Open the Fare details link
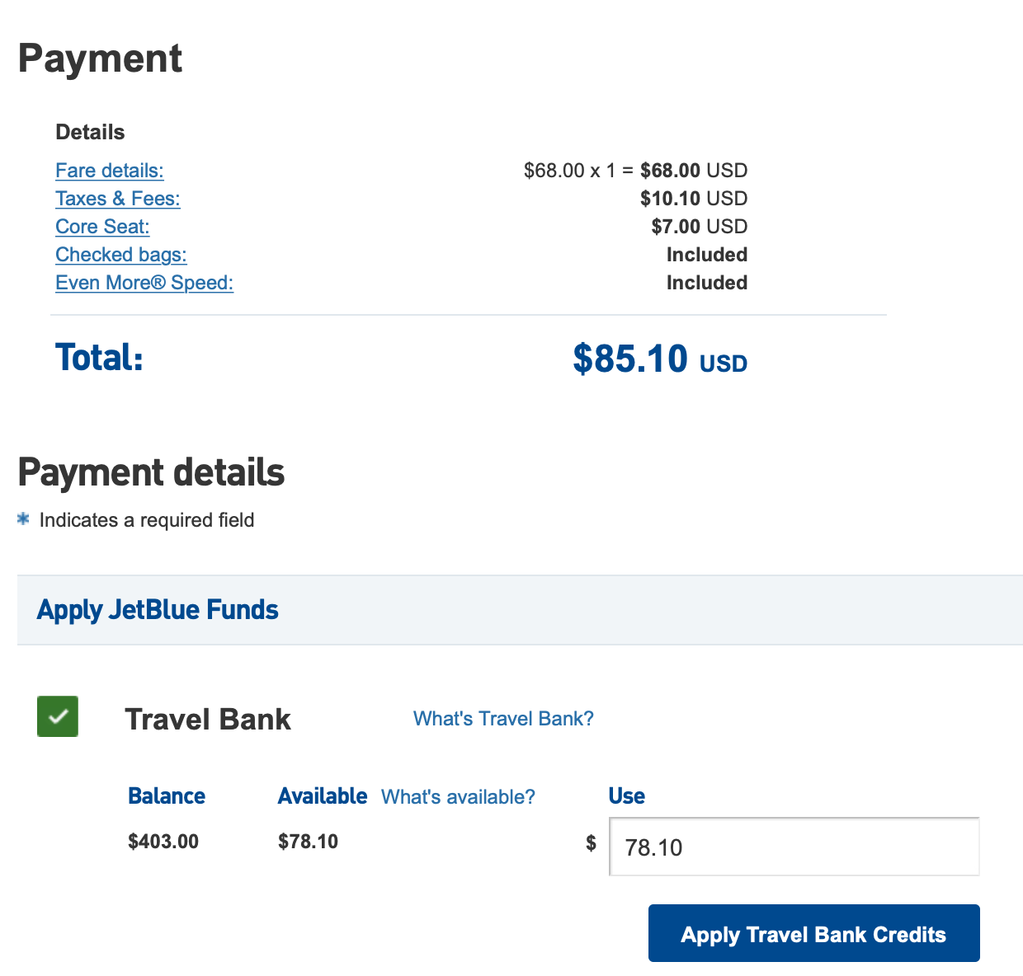 109,171
